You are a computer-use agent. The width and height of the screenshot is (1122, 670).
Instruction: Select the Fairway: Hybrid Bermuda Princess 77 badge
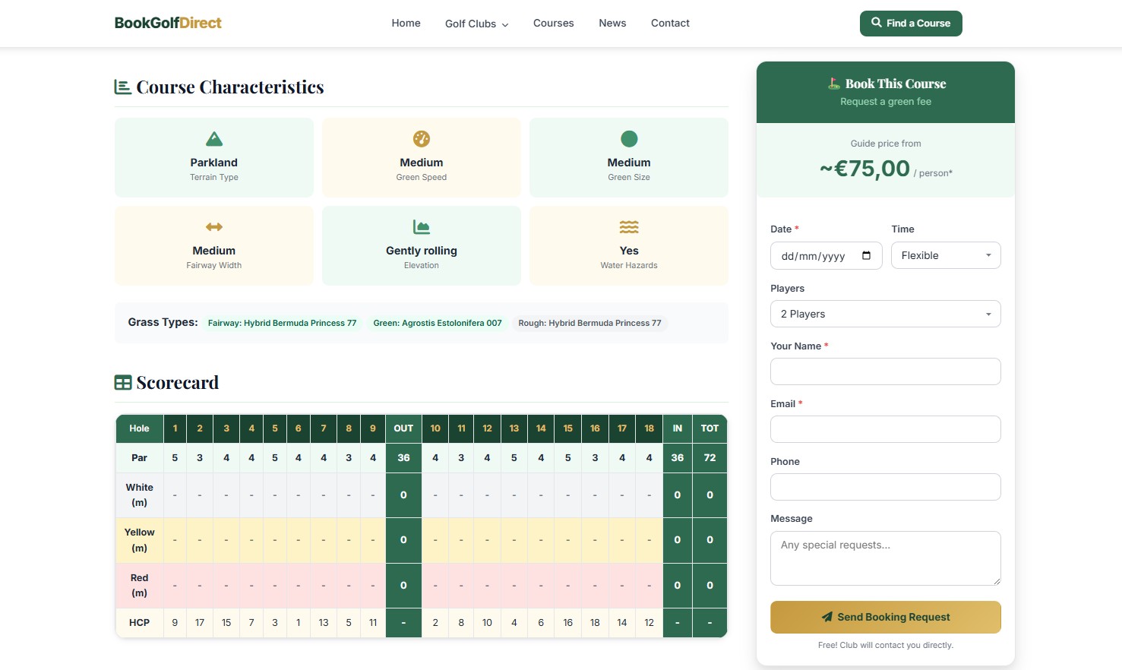(282, 323)
